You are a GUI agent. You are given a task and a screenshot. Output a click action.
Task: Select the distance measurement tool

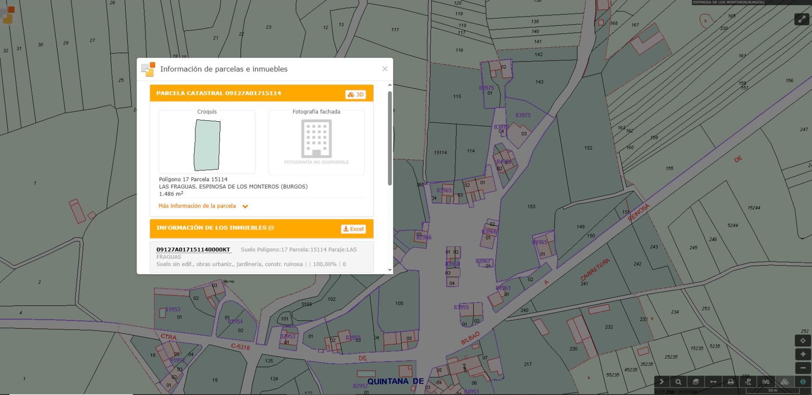(x=713, y=381)
